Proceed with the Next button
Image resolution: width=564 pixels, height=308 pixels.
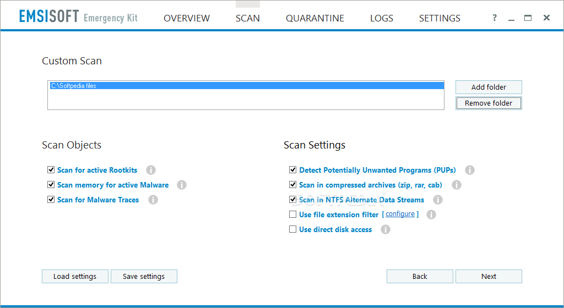[x=489, y=277]
